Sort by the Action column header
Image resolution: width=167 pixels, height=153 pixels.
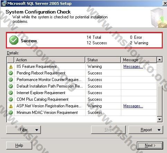click(50, 60)
